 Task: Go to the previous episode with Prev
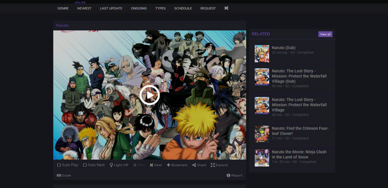pos(139,165)
